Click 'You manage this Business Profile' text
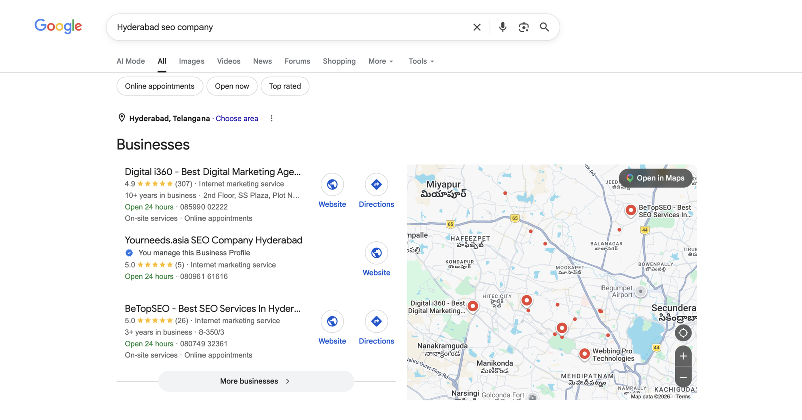Viewport: 802px width, 420px height. pyautogui.click(x=194, y=253)
